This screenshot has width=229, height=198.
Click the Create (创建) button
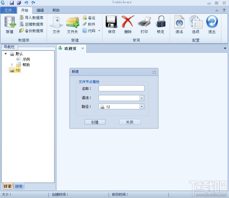(x=95, y=122)
